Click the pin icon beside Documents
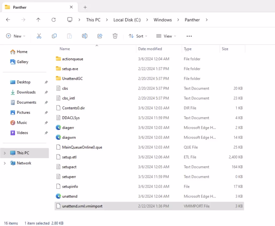Image resolution: width=275 pixels, height=226 pixels. point(46,102)
